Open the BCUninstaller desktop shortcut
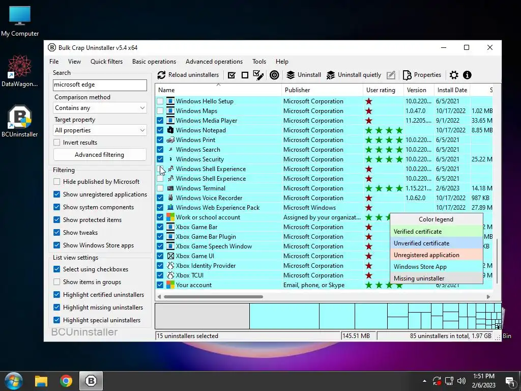This screenshot has width=521, height=391. point(20,122)
